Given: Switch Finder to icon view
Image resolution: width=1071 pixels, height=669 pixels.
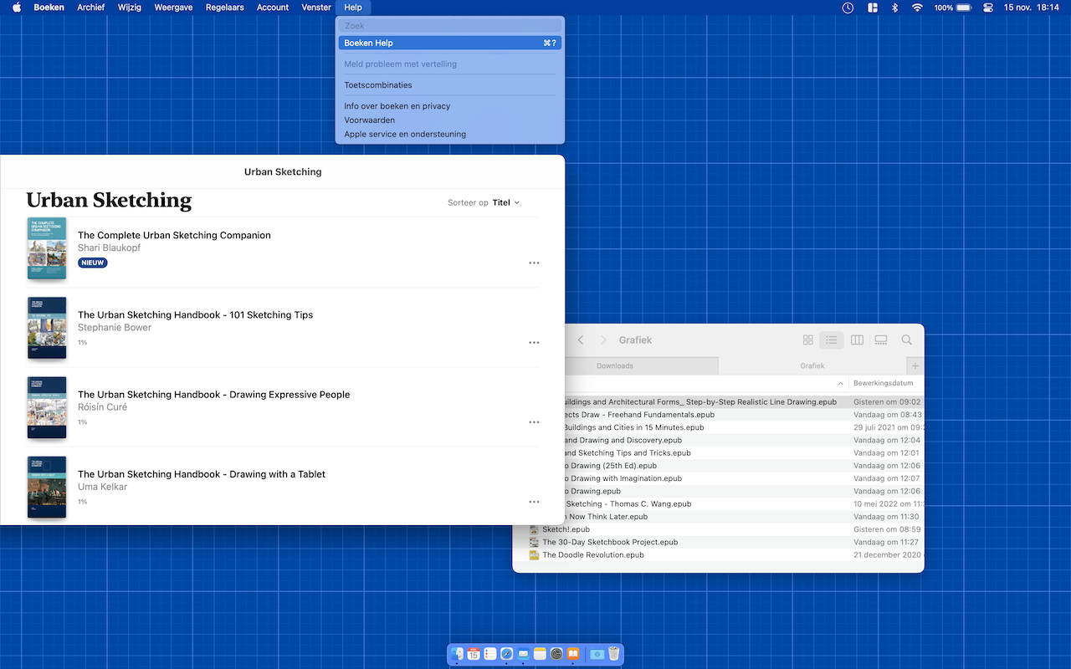Looking at the screenshot, I should (x=807, y=340).
